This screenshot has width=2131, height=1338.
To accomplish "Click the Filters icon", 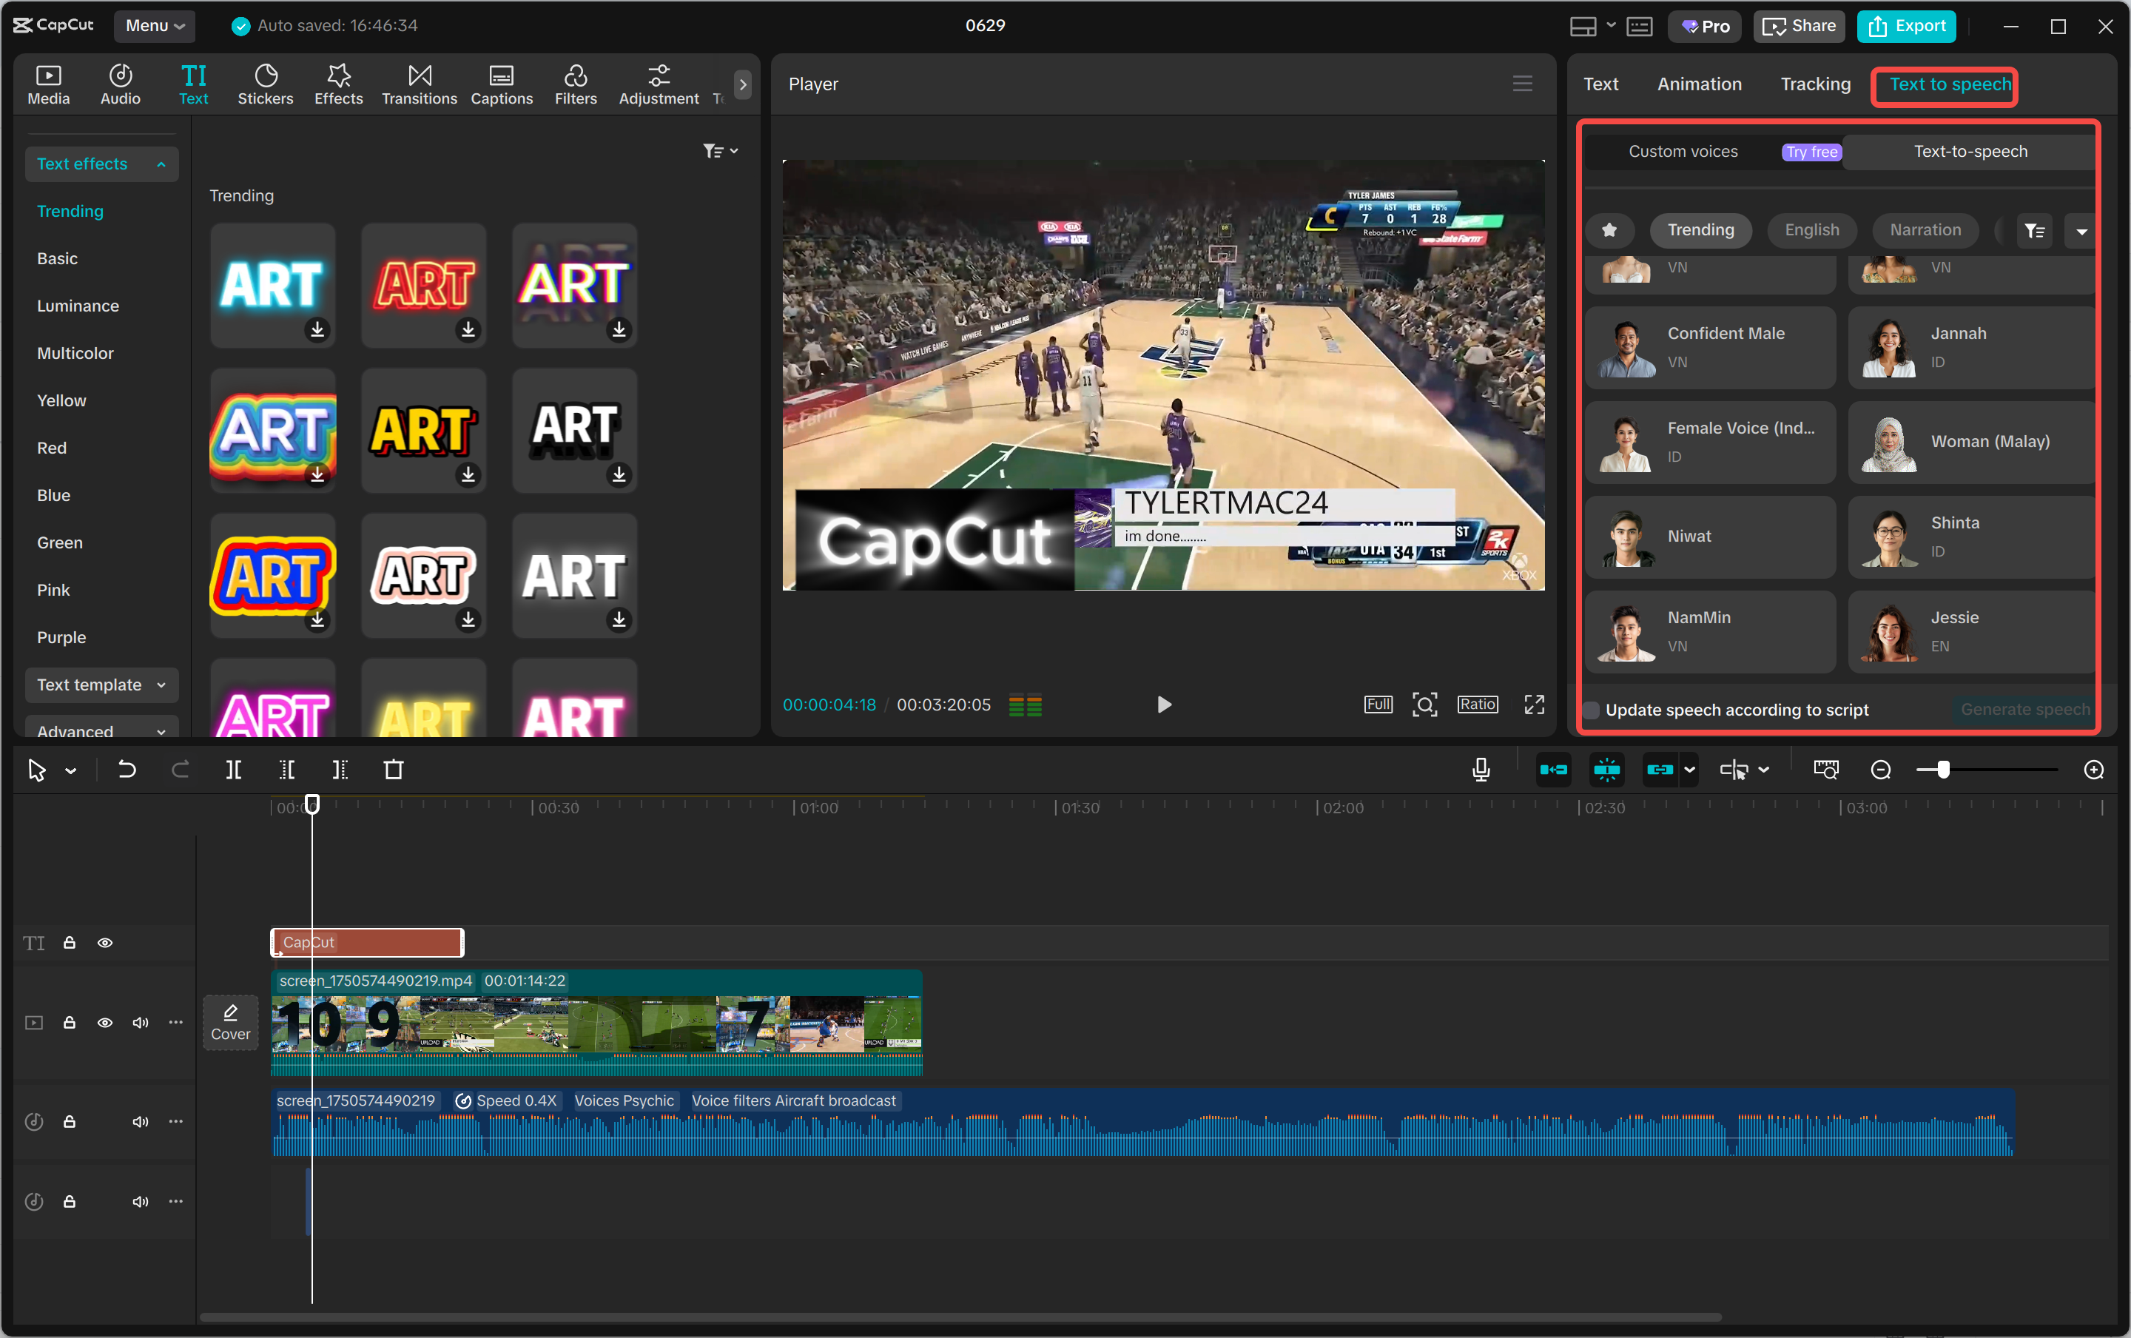I will click(x=575, y=84).
